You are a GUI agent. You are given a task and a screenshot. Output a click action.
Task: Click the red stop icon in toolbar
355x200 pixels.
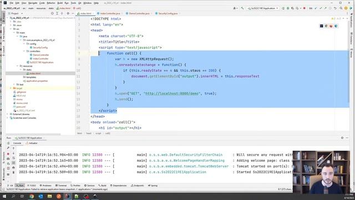click(x=305, y=8)
